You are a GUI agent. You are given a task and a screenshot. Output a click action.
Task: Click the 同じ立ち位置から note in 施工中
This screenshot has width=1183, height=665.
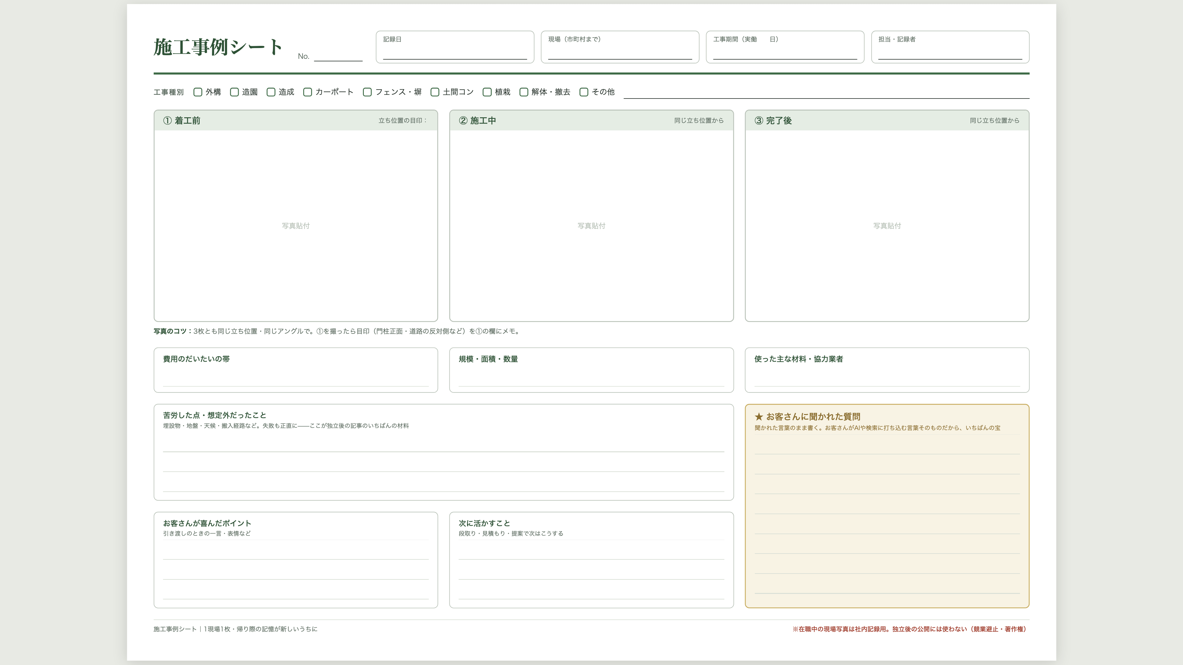coord(699,121)
